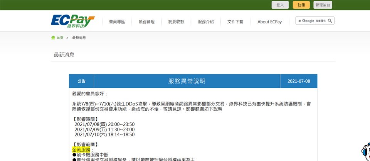
Task: Select the 帳務管理 menu item
Action: (146, 22)
